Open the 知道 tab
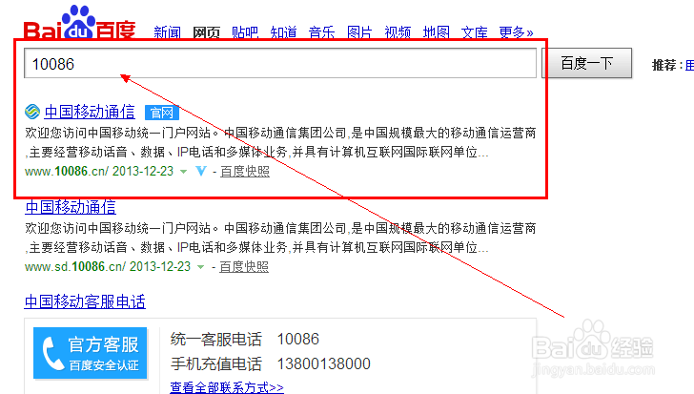Viewport: 694px width, 394px height. 283,32
